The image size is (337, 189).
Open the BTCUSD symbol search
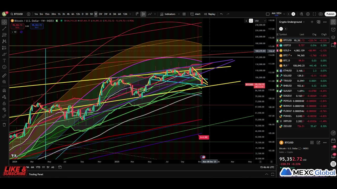click(17, 14)
